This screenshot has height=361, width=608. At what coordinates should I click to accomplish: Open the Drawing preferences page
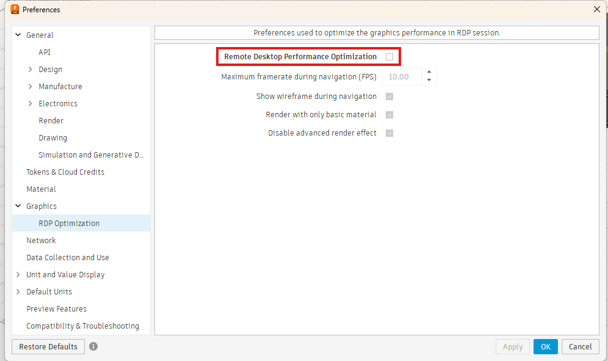(52, 138)
